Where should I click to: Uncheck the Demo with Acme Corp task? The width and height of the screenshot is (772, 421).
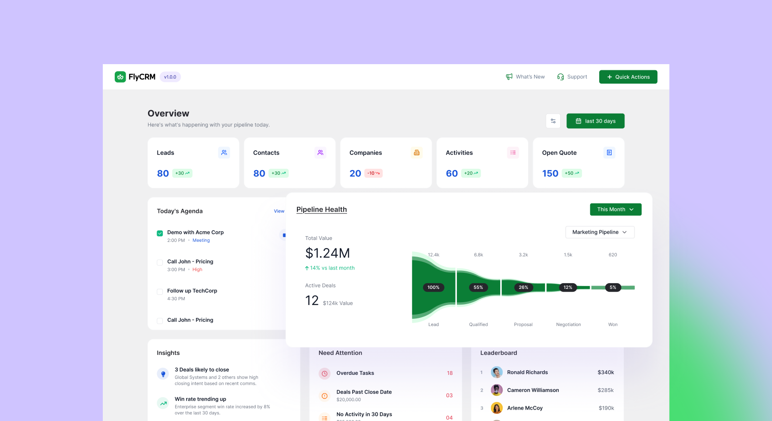(x=160, y=233)
